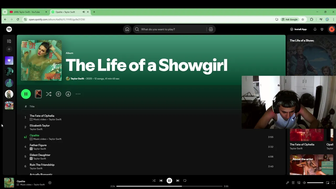Open miniplayer icon
Screen dimensions: 336x189
click(x=328, y=183)
